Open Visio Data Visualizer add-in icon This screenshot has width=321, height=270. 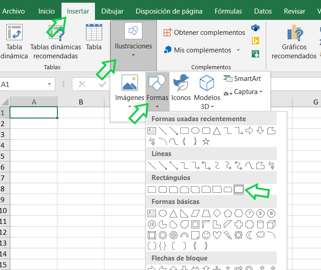click(255, 28)
